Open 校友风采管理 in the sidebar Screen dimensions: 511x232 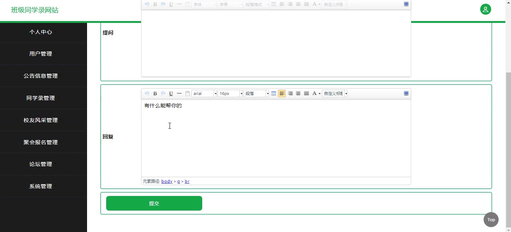pyautogui.click(x=41, y=120)
